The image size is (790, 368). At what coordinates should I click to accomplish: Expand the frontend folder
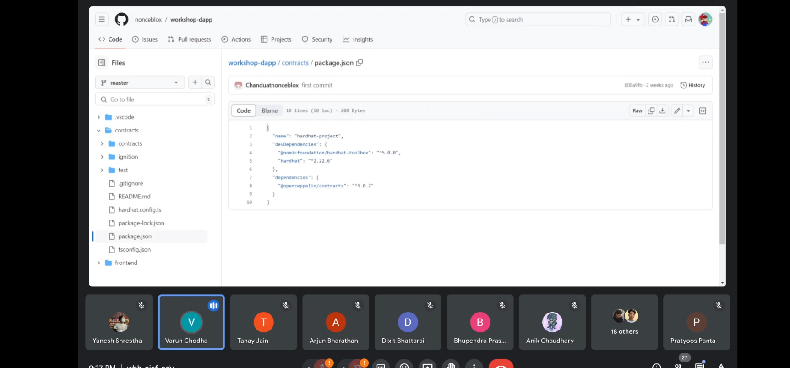99,263
